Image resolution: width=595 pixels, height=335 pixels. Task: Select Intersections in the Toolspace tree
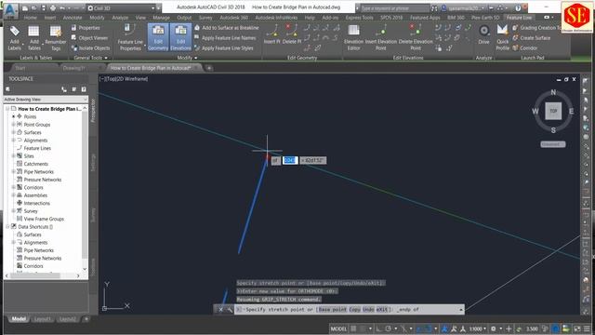[x=37, y=203]
